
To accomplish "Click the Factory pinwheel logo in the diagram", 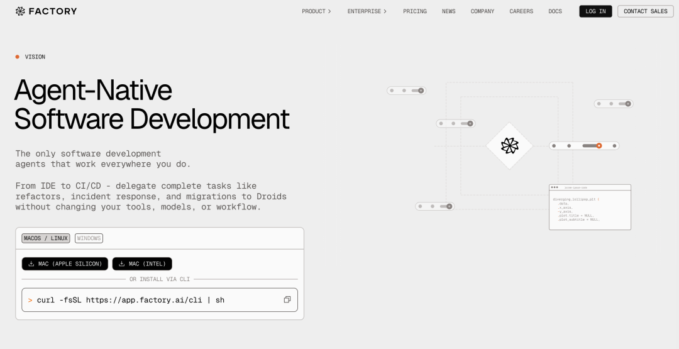I will [509, 146].
